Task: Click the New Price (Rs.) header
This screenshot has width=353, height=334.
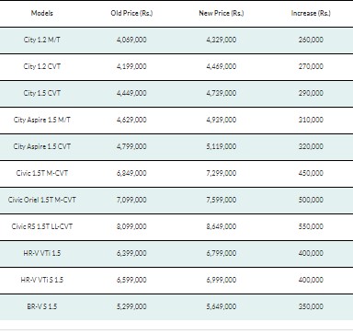Action: click(222, 13)
